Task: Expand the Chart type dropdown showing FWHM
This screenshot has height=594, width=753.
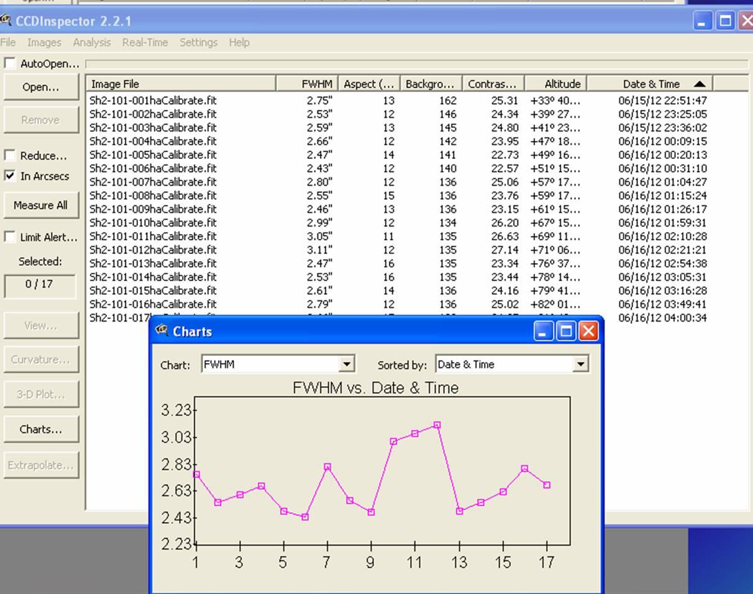Action: [x=347, y=364]
